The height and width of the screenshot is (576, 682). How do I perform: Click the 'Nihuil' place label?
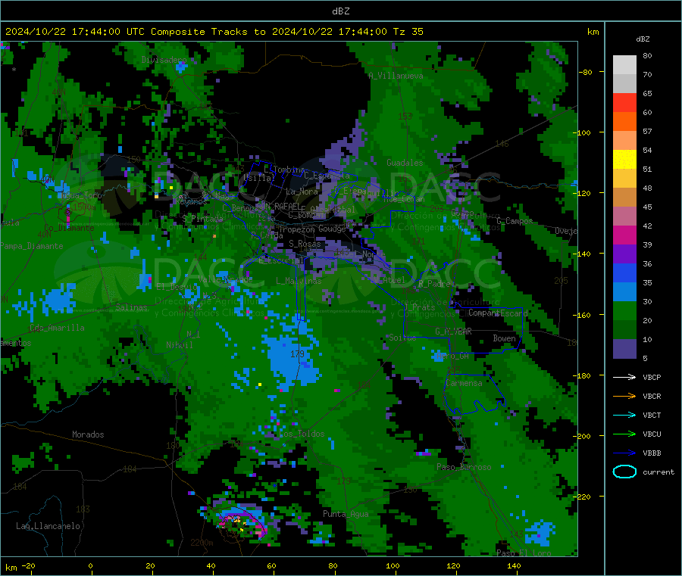point(180,345)
